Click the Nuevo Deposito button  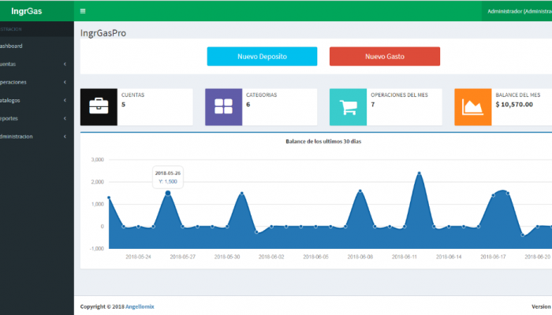point(262,56)
